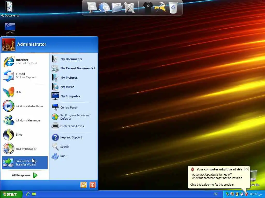Click the Styler tray icon
This screenshot has width=265, height=198.
pyautogui.click(x=237, y=194)
